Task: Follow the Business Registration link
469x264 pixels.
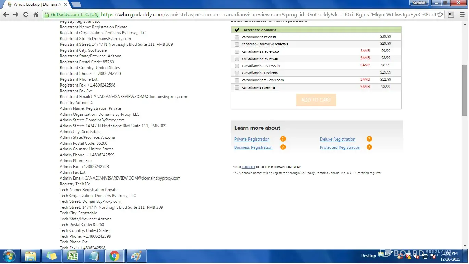Action: (253, 147)
